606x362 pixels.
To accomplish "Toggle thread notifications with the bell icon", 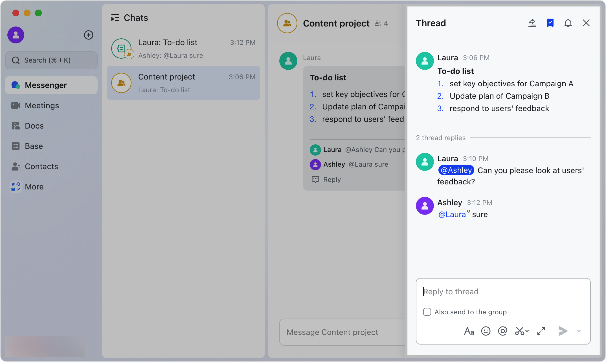I will (x=568, y=23).
